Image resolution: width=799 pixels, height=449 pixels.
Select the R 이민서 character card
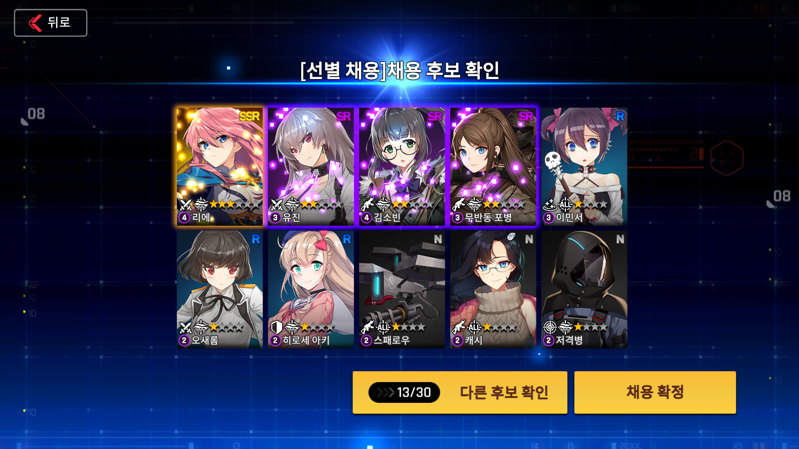(x=584, y=167)
